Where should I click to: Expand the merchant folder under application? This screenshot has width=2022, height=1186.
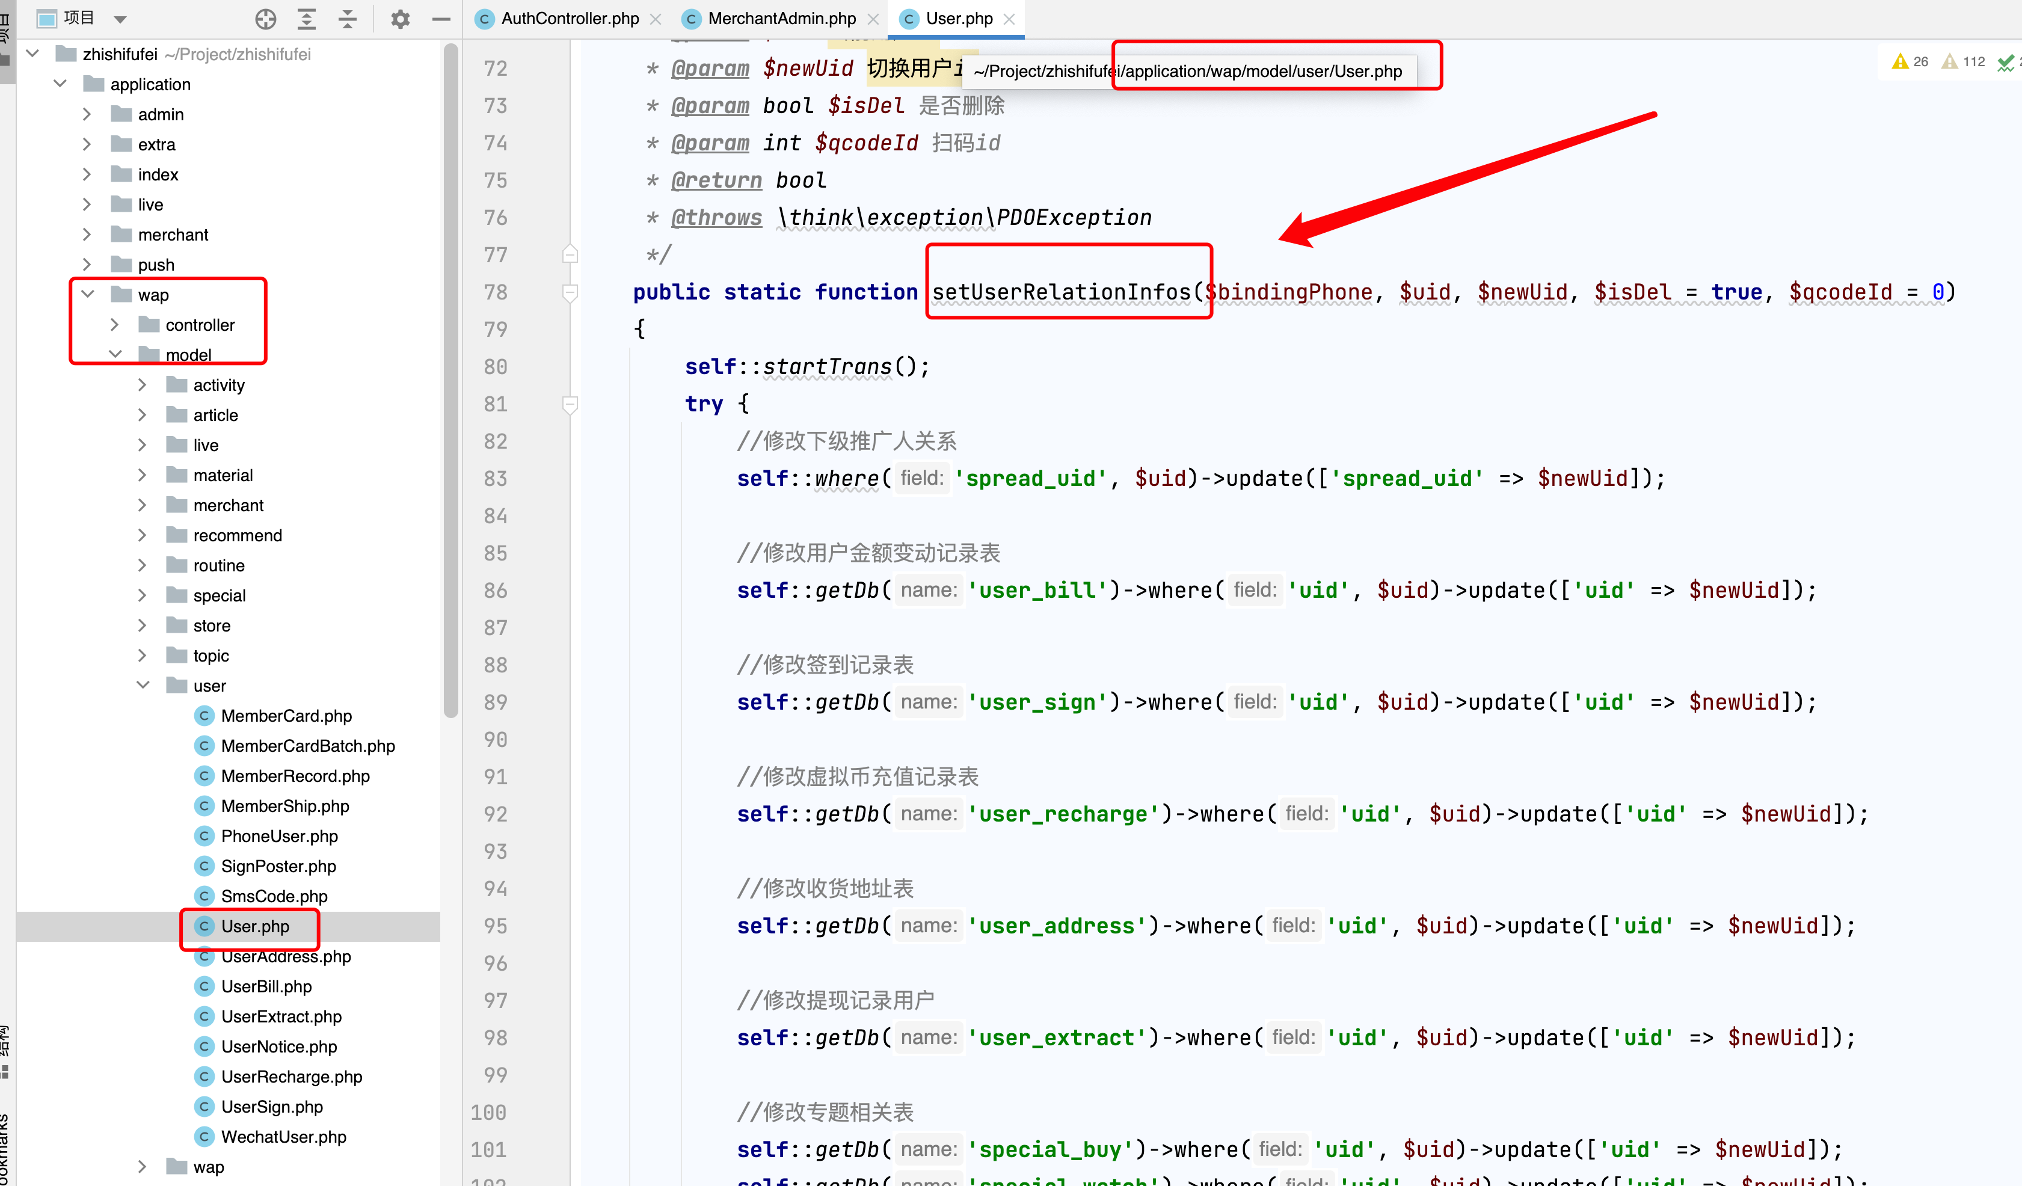[87, 235]
